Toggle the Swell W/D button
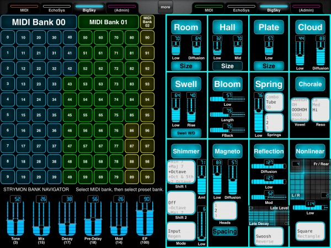Image resolution: width=331 pixels, height=248 pixels. (x=186, y=133)
